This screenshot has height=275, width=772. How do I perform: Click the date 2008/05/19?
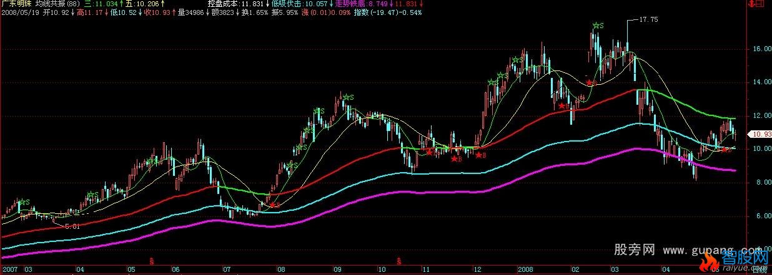pyautogui.click(x=19, y=12)
